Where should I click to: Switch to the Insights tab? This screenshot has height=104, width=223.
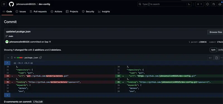104,12
